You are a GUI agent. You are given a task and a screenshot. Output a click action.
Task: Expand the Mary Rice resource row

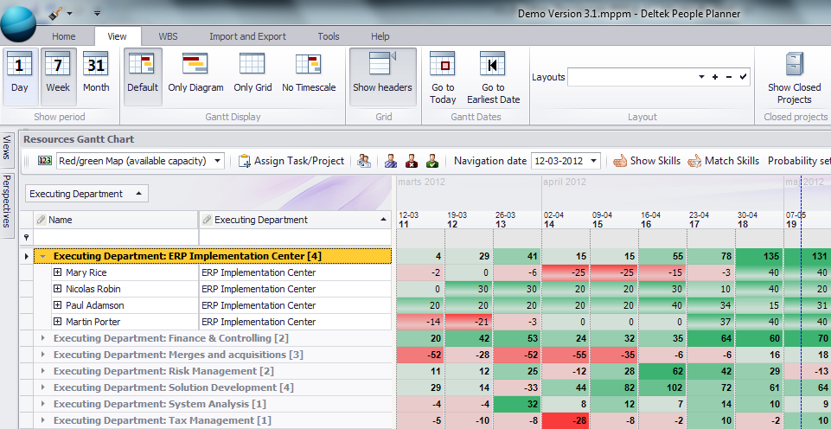(58, 272)
